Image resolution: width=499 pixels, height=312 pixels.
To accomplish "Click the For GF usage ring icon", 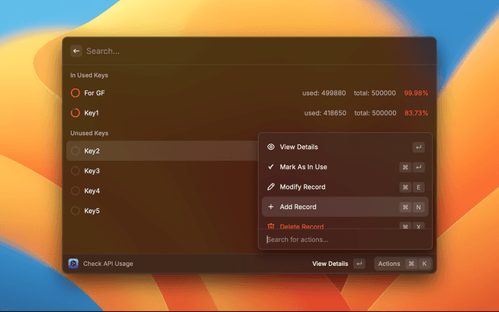I will tap(76, 93).
